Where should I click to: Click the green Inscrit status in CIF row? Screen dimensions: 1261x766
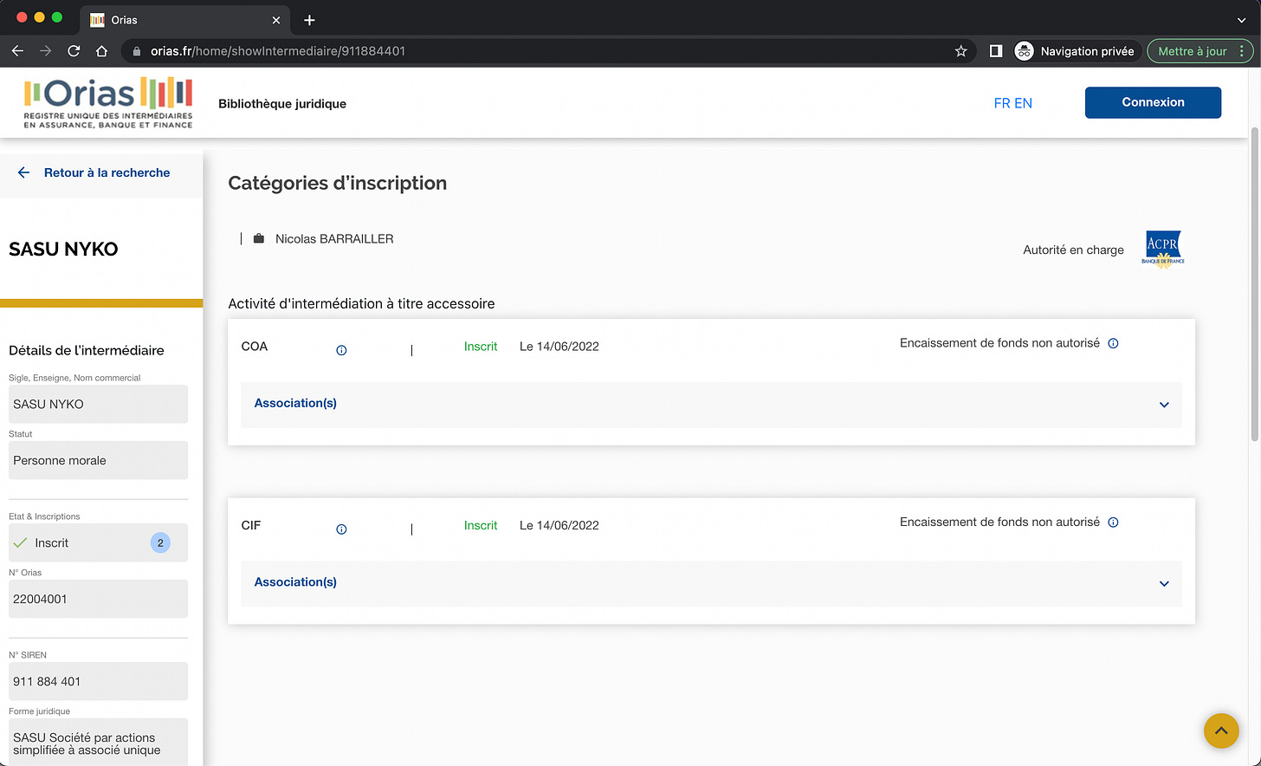point(481,525)
